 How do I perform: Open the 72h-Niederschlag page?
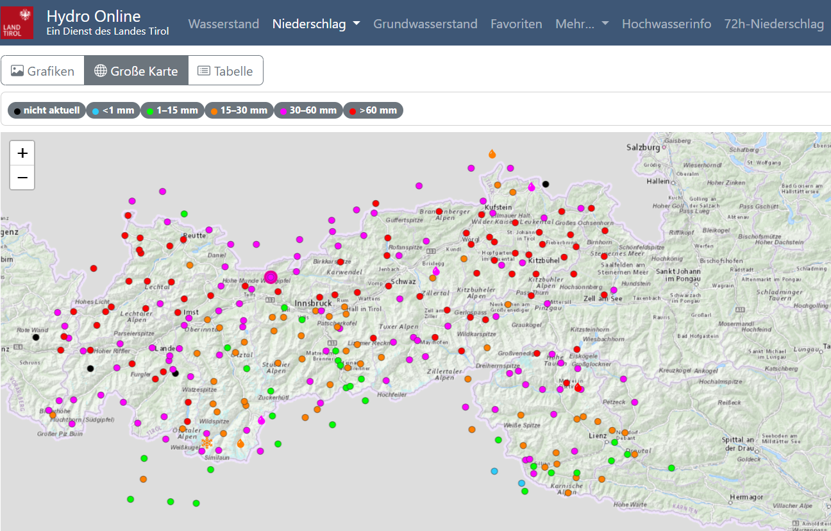[x=774, y=24]
